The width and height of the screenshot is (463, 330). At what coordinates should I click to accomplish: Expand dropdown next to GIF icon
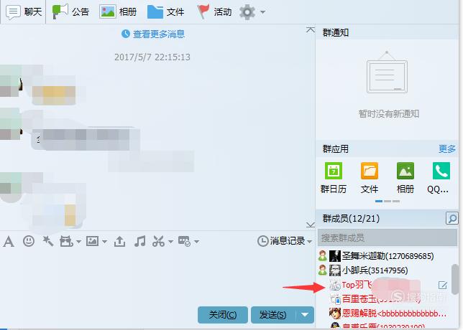tap(78, 242)
